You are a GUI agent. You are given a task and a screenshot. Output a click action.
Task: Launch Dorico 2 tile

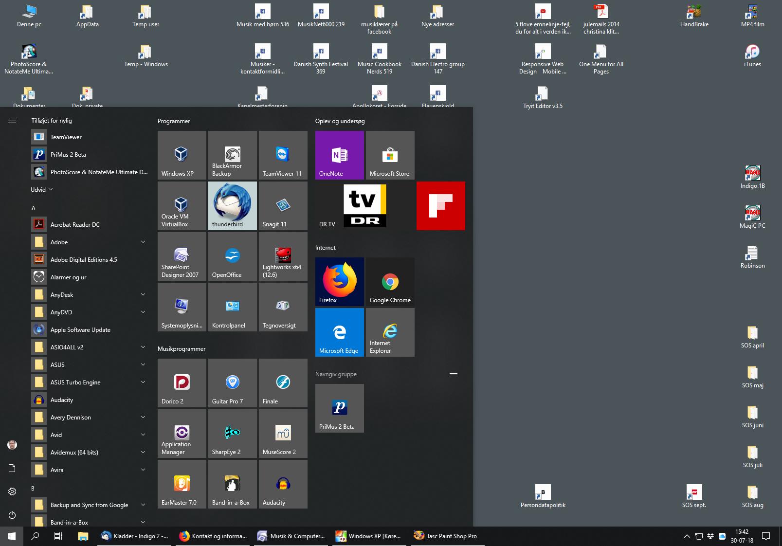[182, 383]
